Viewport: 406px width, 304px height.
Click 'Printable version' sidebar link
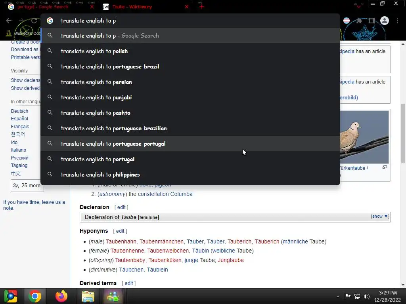25,57
